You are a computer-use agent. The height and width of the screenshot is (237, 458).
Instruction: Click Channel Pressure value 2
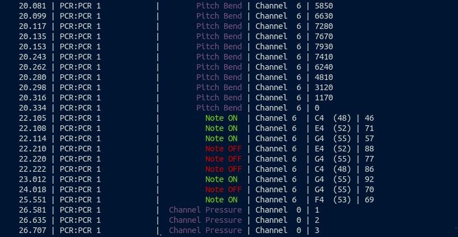point(317,220)
